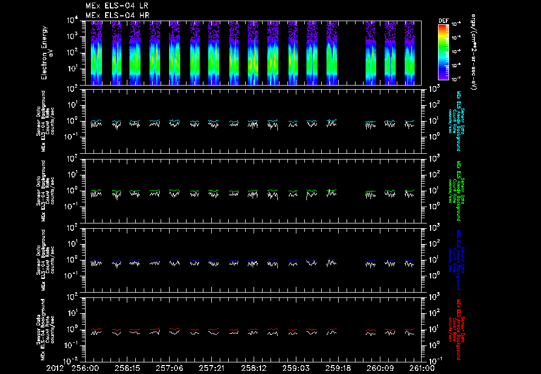Click the '258:12' time axis label
This screenshot has height=374, width=541.
click(254, 368)
